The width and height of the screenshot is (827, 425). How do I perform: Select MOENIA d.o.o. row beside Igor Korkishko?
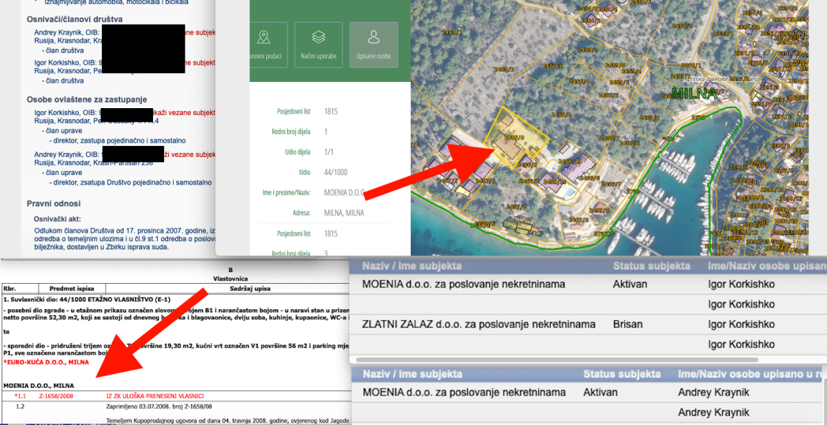point(463,284)
